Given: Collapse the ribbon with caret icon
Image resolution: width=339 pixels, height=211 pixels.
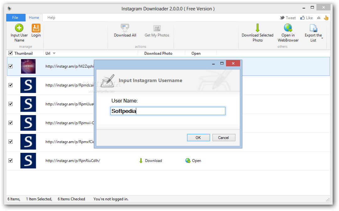Looking at the screenshot, I should (x=319, y=18).
